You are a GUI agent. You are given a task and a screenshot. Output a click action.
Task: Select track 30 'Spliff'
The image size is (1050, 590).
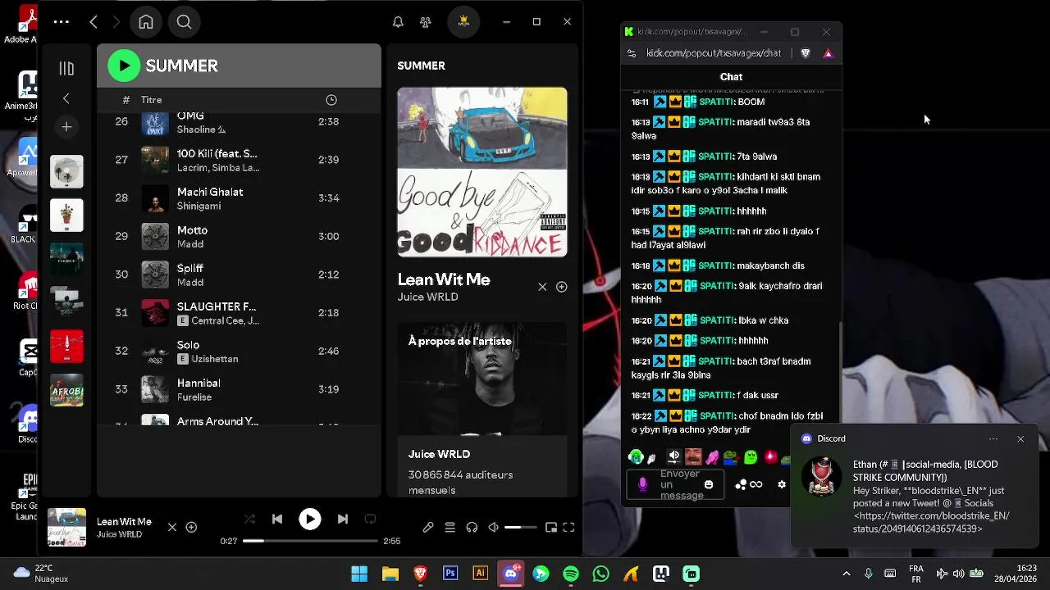[x=239, y=275]
